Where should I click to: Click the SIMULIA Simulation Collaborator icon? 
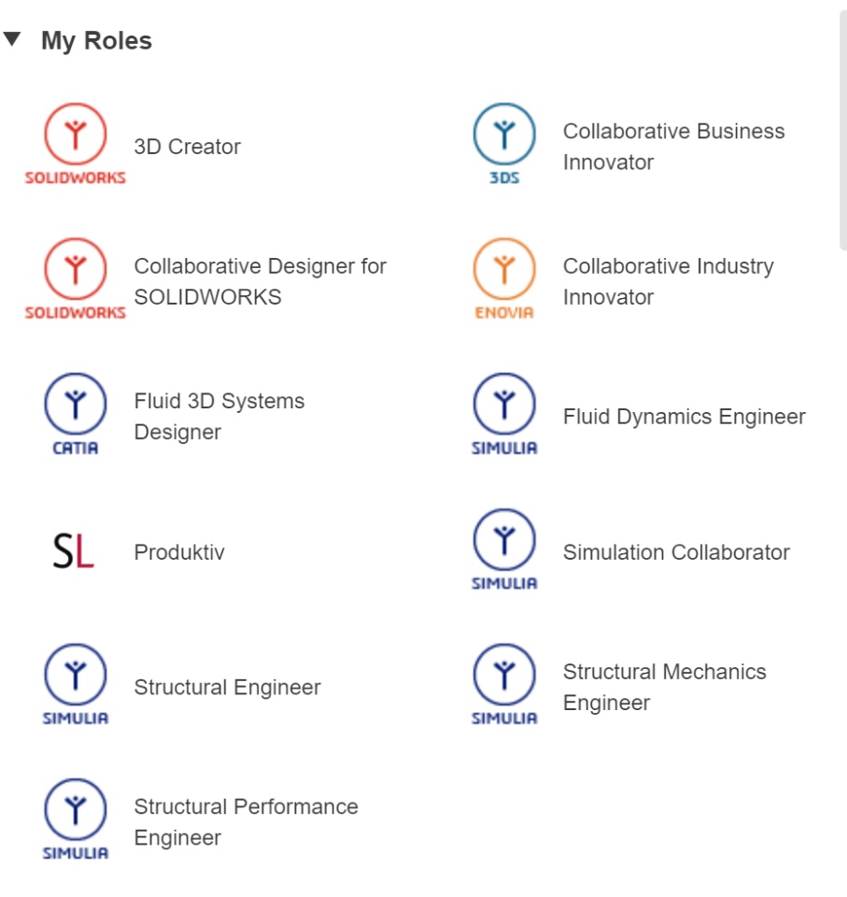pyautogui.click(x=504, y=549)
